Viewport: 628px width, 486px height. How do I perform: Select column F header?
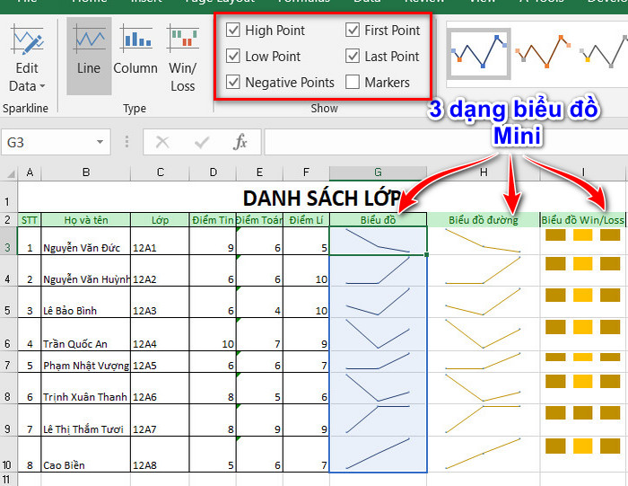coord(307,172)
